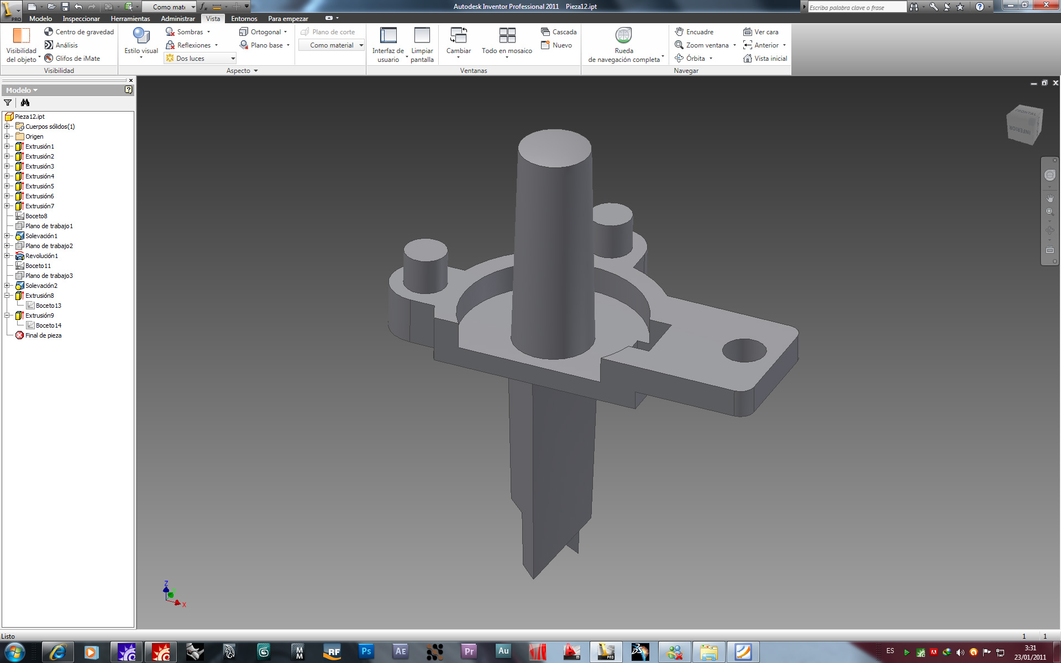The height and width of the screenshot is (663, 1061).
Task: Open the Entornos ribbon tab
Action: [244, 19]
